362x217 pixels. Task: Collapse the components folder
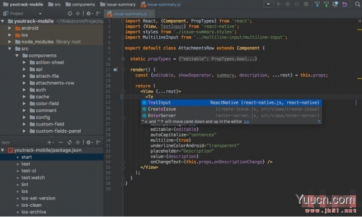pos(17,55)
